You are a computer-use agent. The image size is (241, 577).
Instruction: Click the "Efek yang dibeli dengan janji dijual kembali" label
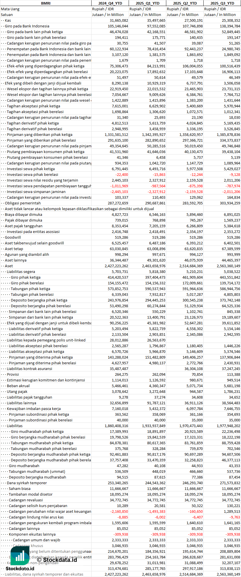click(x=43, y=83)
